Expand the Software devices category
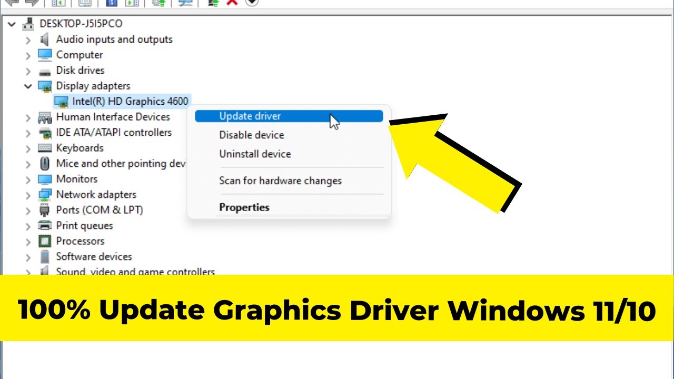Viewport: 674px width, 379px height. coord(28,257)
